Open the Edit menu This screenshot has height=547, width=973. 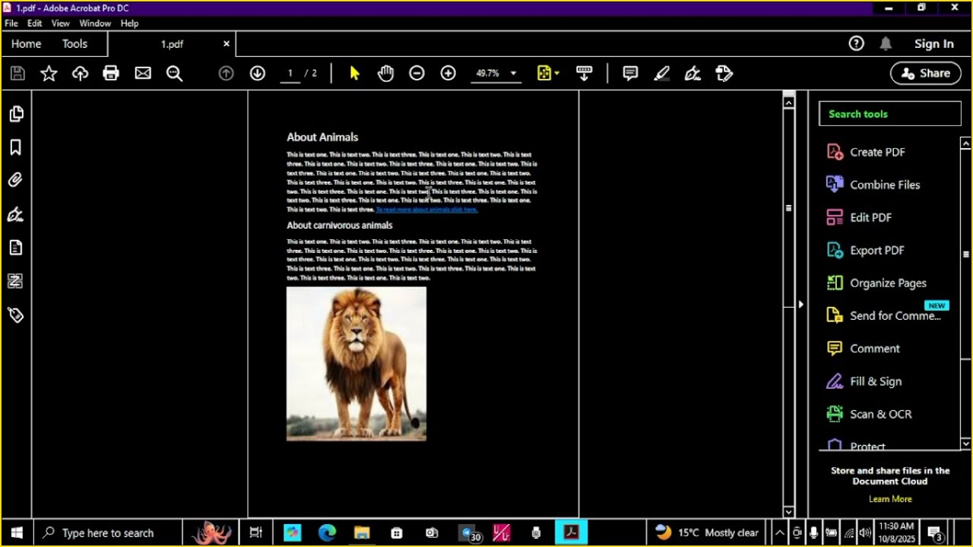pyautogui.click(x=34, y=24)
